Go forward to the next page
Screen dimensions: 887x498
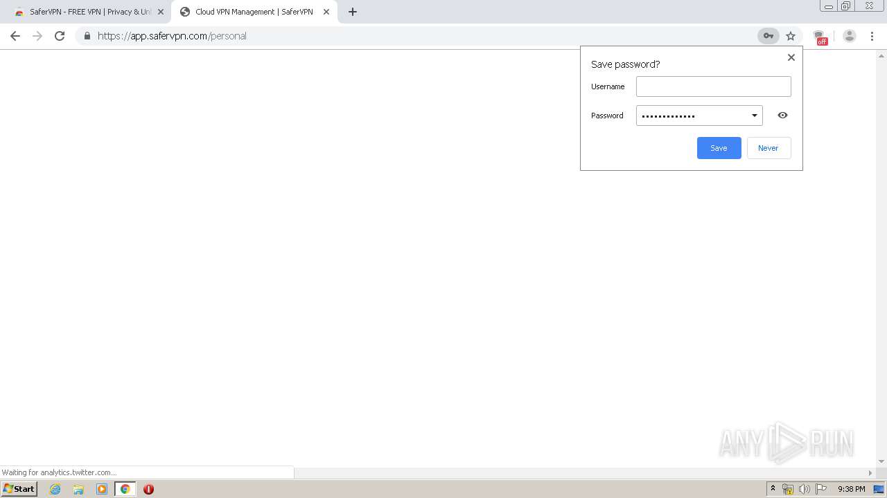37,36
